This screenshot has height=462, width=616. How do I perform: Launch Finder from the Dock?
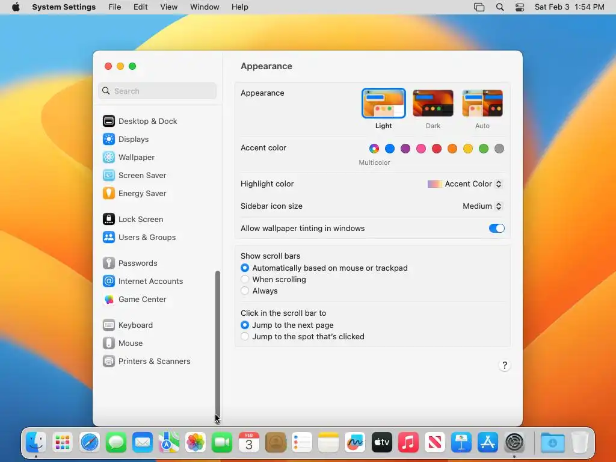click(36, 442)
